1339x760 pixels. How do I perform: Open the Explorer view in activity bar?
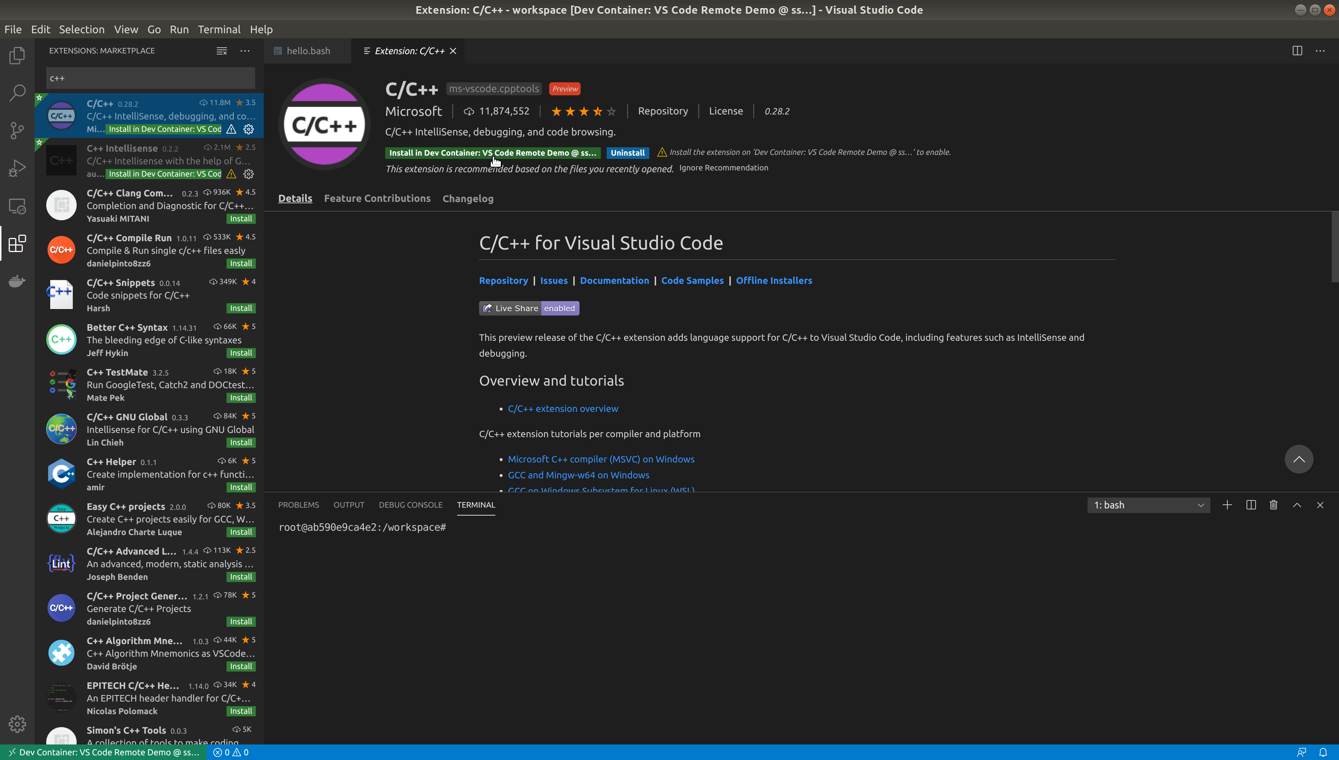pos(17,55)
